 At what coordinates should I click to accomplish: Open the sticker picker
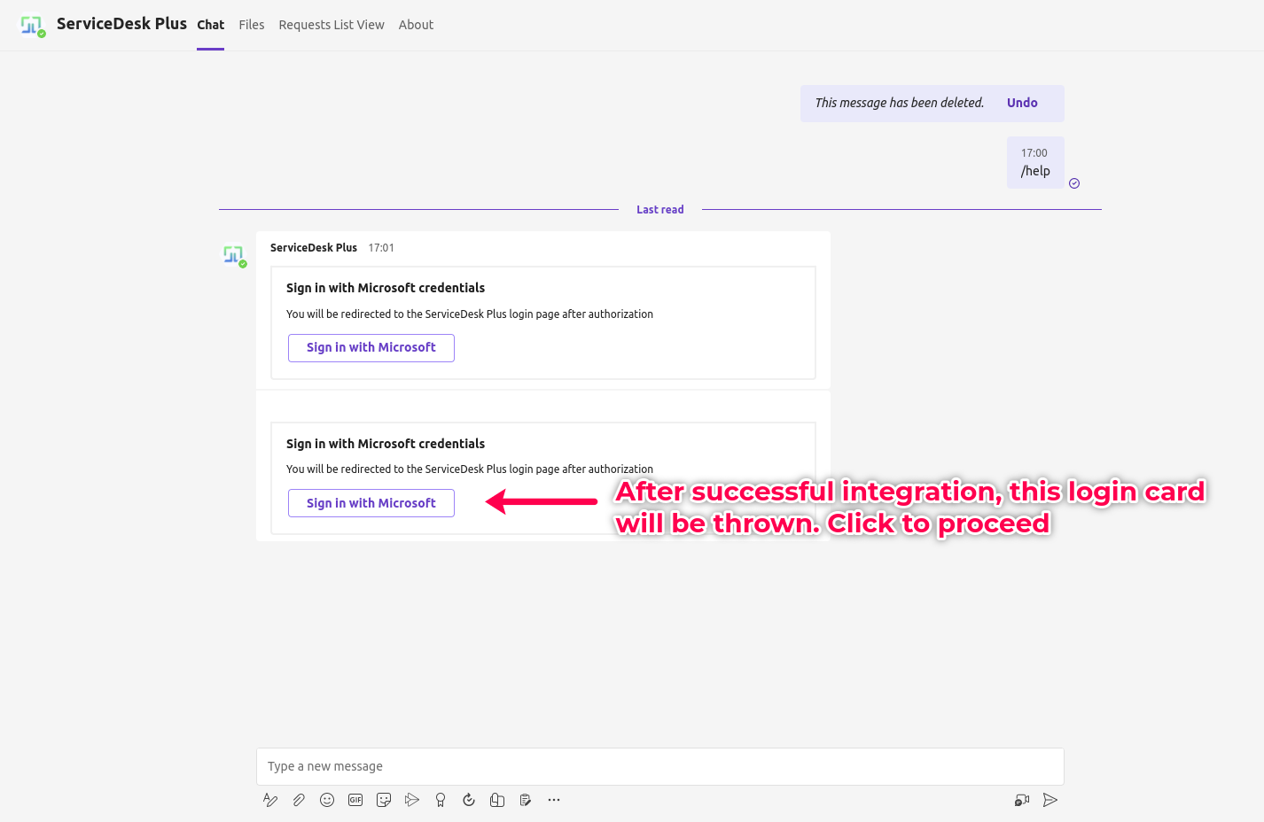(384, 800)
